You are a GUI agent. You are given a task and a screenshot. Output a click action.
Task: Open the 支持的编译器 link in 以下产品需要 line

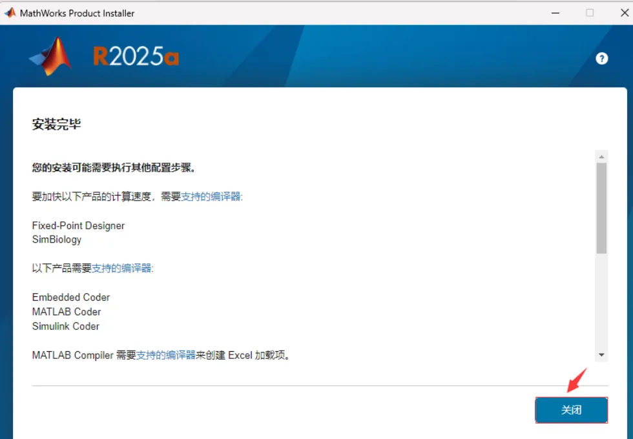point(121,268)
